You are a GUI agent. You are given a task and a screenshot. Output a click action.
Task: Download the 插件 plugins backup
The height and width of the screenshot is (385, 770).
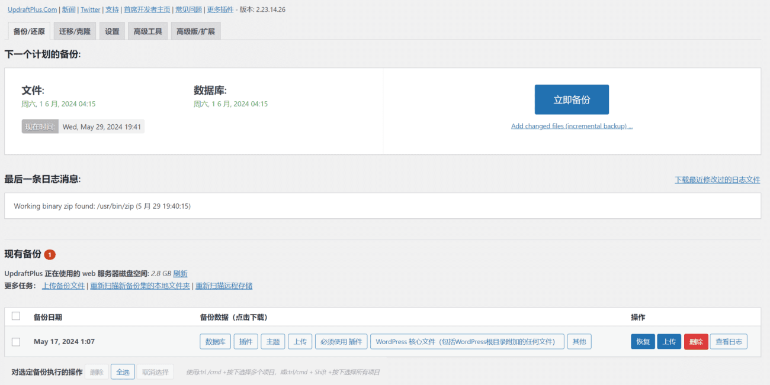246,342
